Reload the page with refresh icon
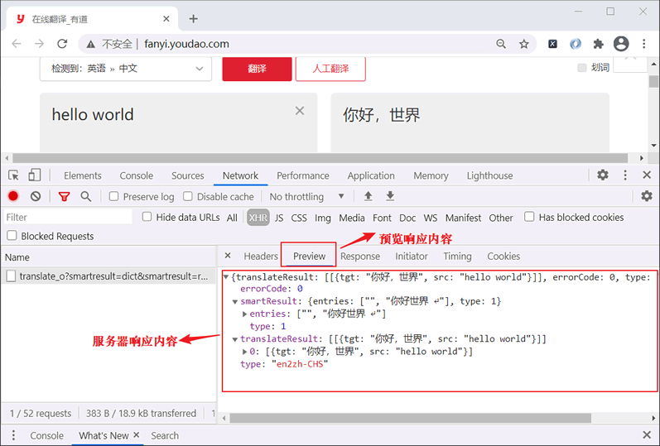The image size is (660, 446). [62, 44]
